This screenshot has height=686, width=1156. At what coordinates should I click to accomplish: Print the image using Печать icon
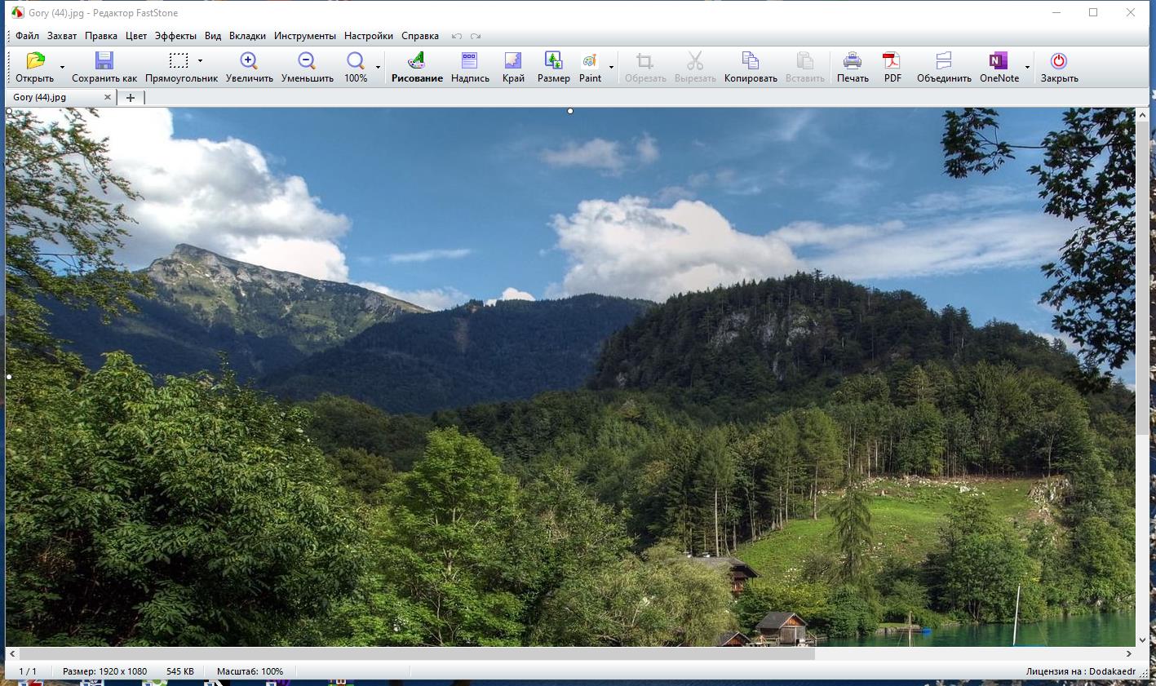click(853, 62)
